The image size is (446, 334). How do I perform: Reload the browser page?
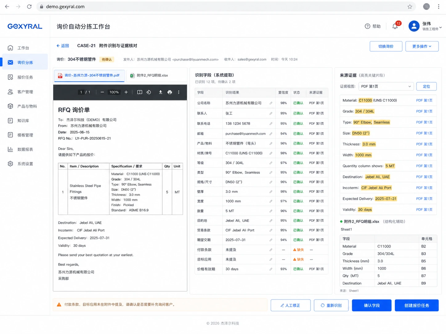click(29, 6)
